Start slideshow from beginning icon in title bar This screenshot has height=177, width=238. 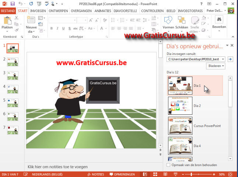point(39,4)
